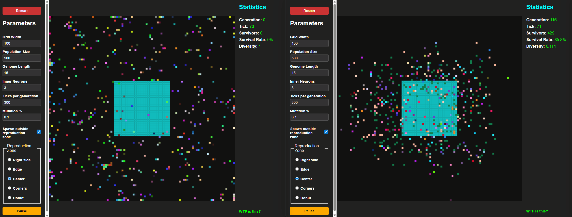
Task: Click right Ticks per generation input
Action: point(309,102)
